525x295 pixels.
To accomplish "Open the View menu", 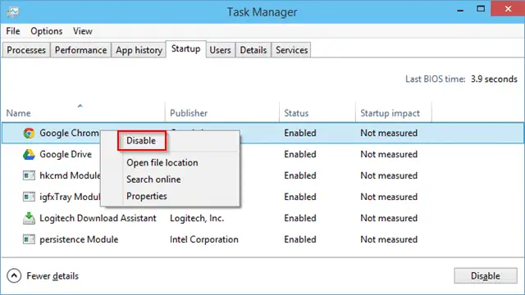I will pyautogui.click(x=83, y=31).
